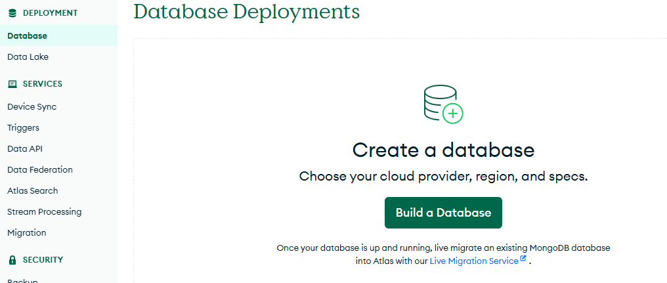Click the Build a Database button
Screen dimensions: 667x283
click(x=443, y=213)
